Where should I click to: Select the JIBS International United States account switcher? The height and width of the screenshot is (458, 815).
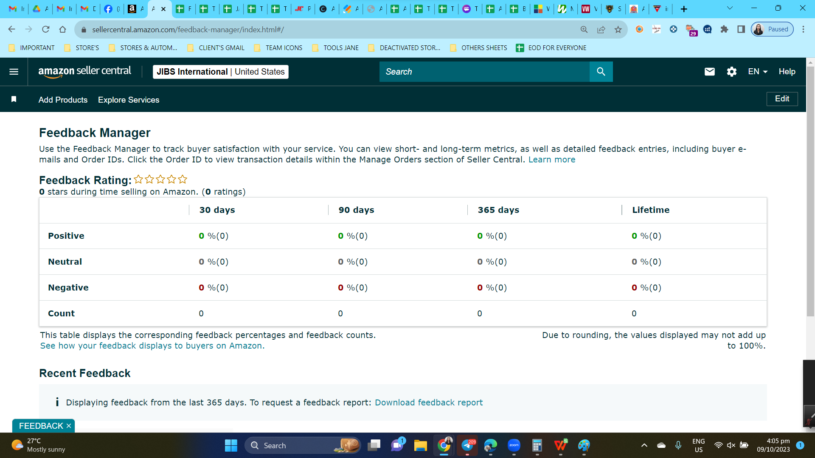220,72
